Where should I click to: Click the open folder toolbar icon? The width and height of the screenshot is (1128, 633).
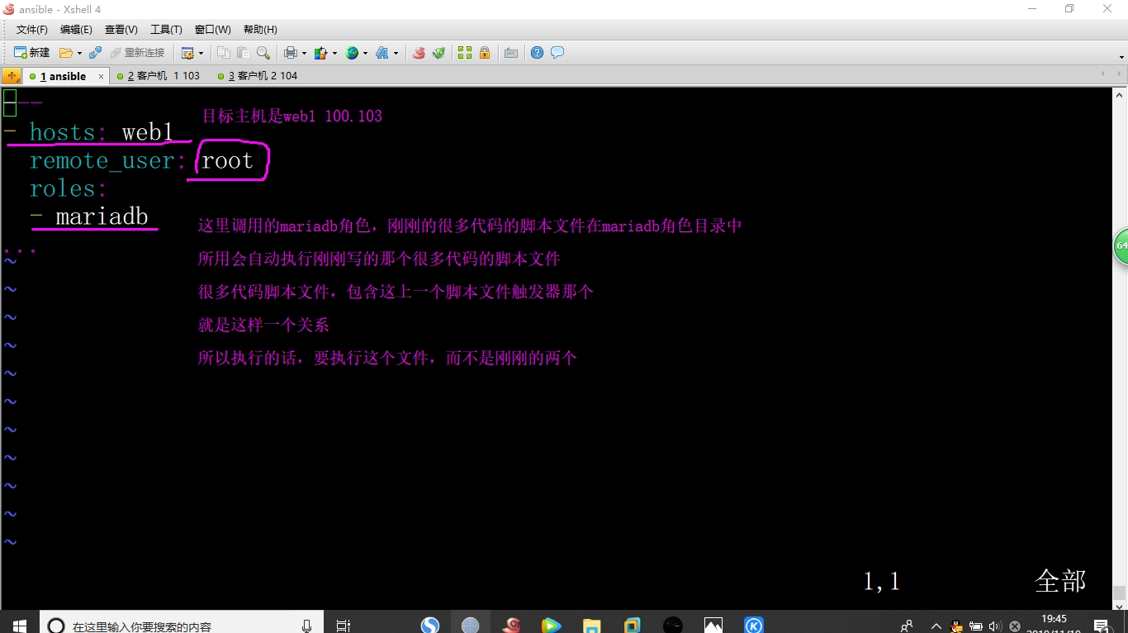(66, 53)
